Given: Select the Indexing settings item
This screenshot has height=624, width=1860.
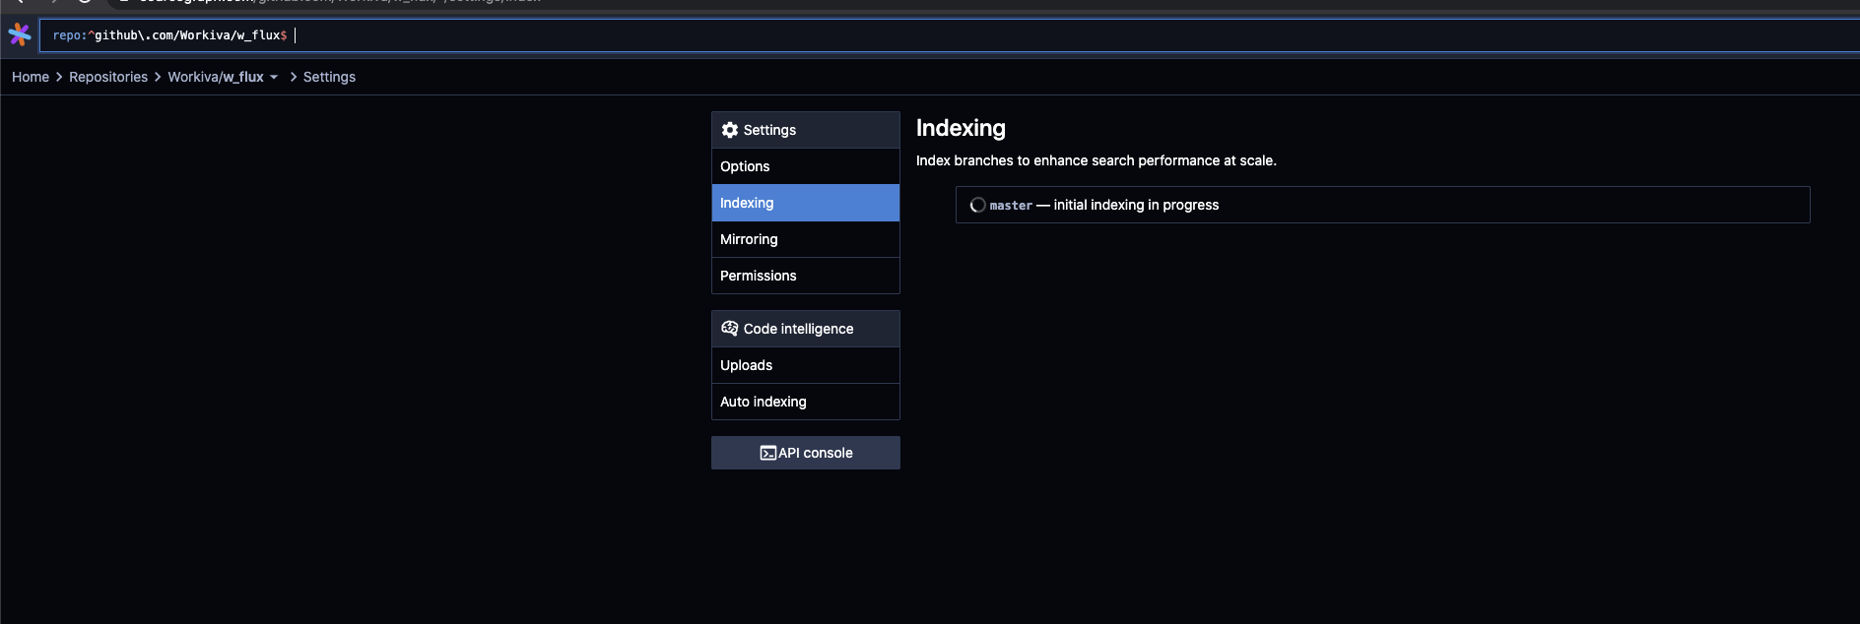Looking at the screenshot, I should coord(806,203).
